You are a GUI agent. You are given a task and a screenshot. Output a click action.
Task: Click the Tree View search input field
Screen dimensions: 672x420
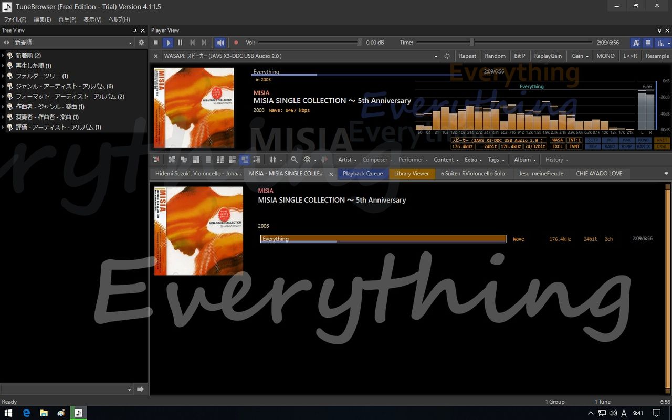(x=64, y=389)
